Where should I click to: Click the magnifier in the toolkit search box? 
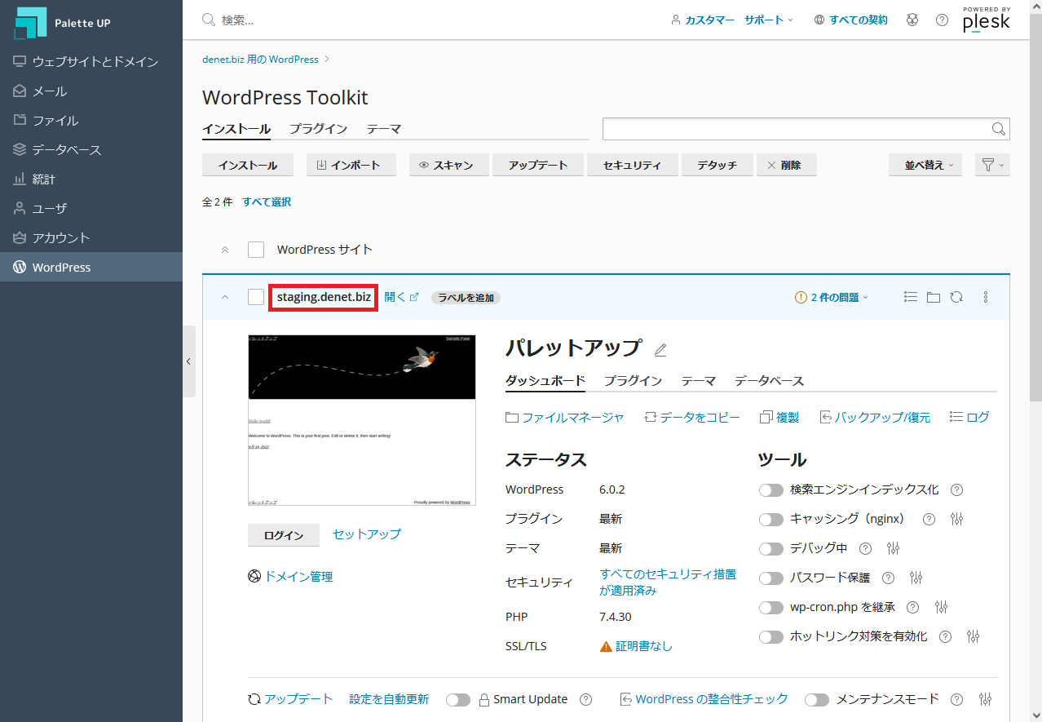pyautogui.click(x=998, y=129)
